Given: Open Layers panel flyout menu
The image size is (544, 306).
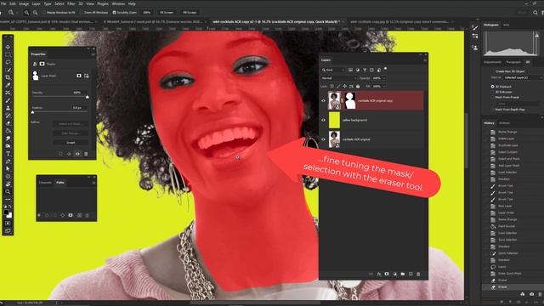Looking at the screenshot, I should pyautogui.click(x=425, y=60).
